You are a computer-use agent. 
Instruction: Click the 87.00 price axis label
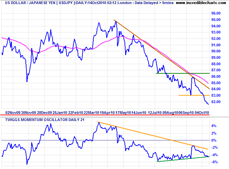[216, 70]
